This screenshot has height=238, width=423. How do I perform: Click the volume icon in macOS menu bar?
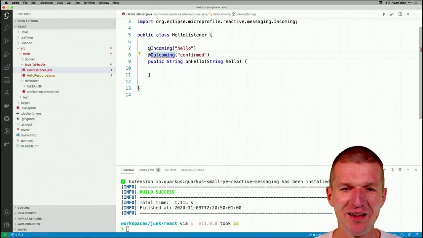point(387,3)
